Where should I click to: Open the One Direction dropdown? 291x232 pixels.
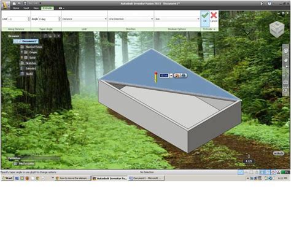point(131,19)
